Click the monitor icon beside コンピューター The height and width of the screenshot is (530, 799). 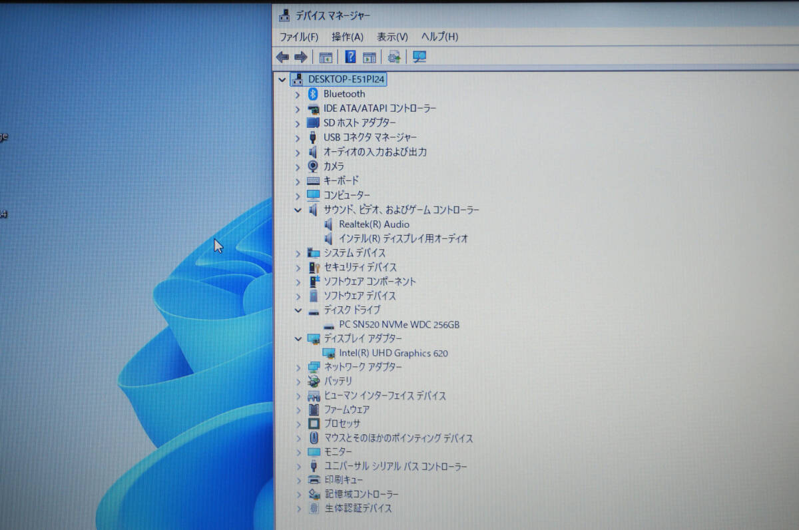[x=313, y=195]
